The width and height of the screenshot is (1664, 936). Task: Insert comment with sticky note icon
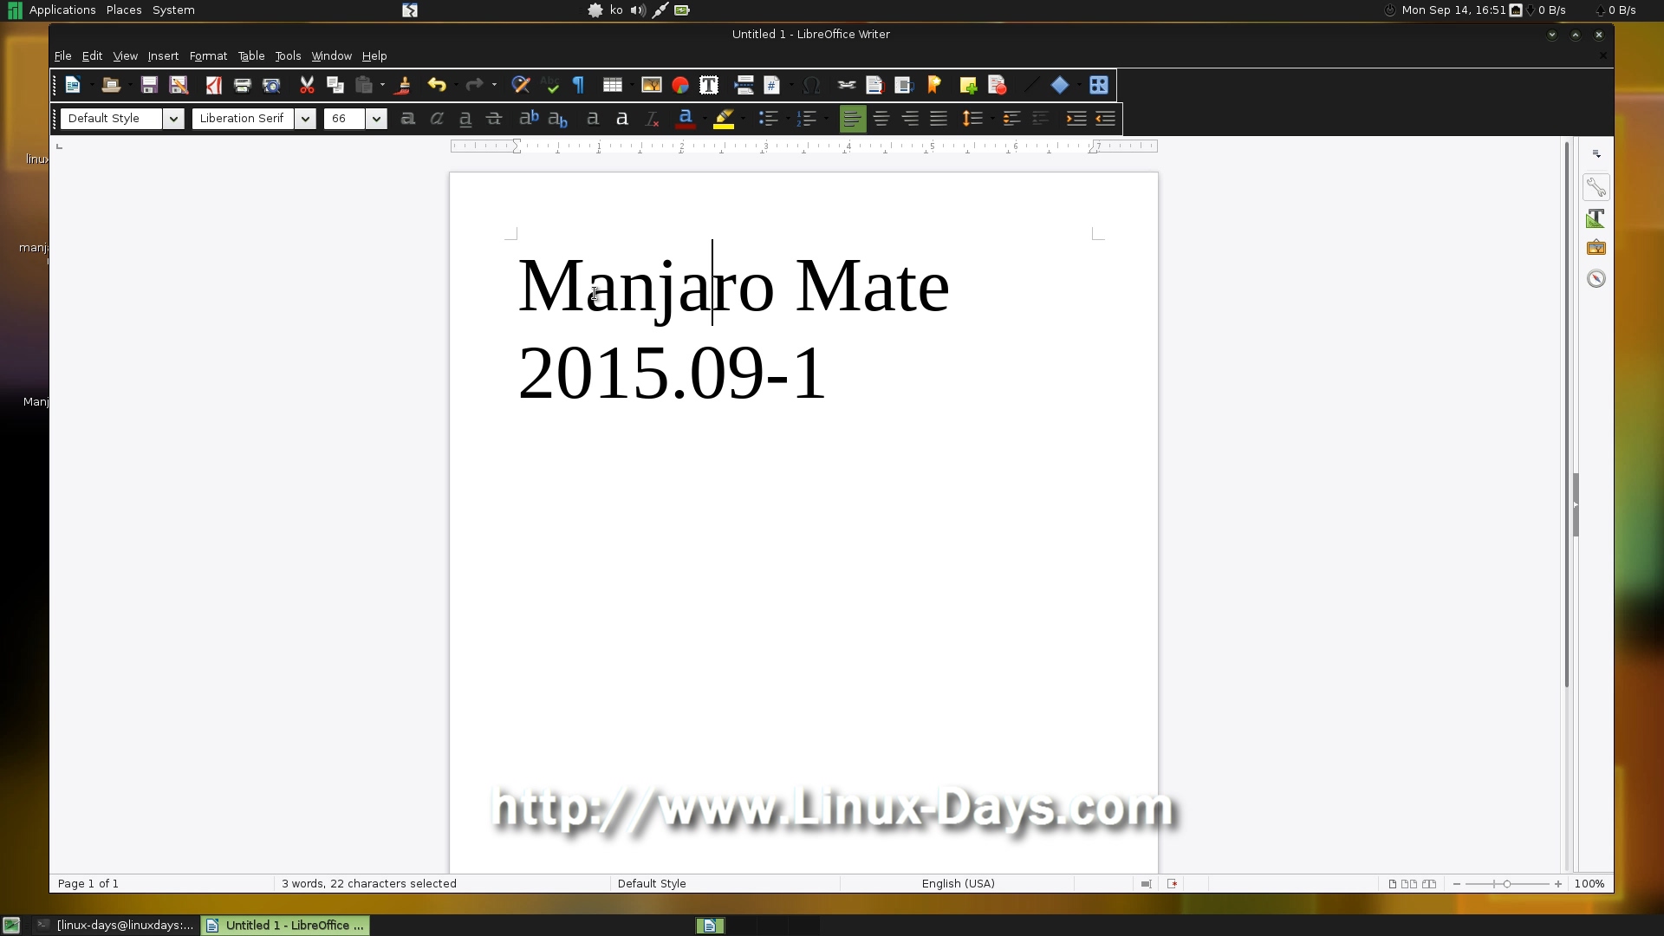click(969, 85)
